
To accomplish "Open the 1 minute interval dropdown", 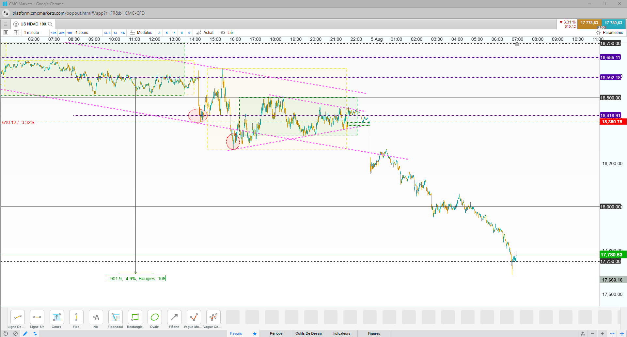I will 35,33.
